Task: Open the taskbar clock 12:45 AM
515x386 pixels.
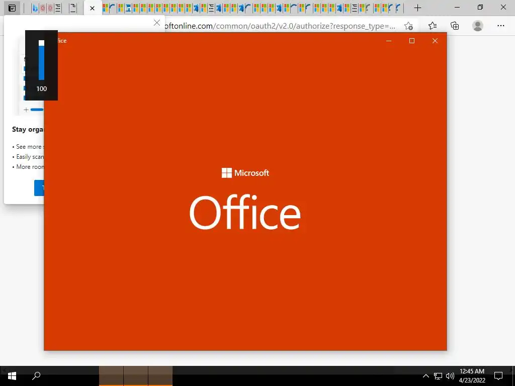Action: click(472, 376)
